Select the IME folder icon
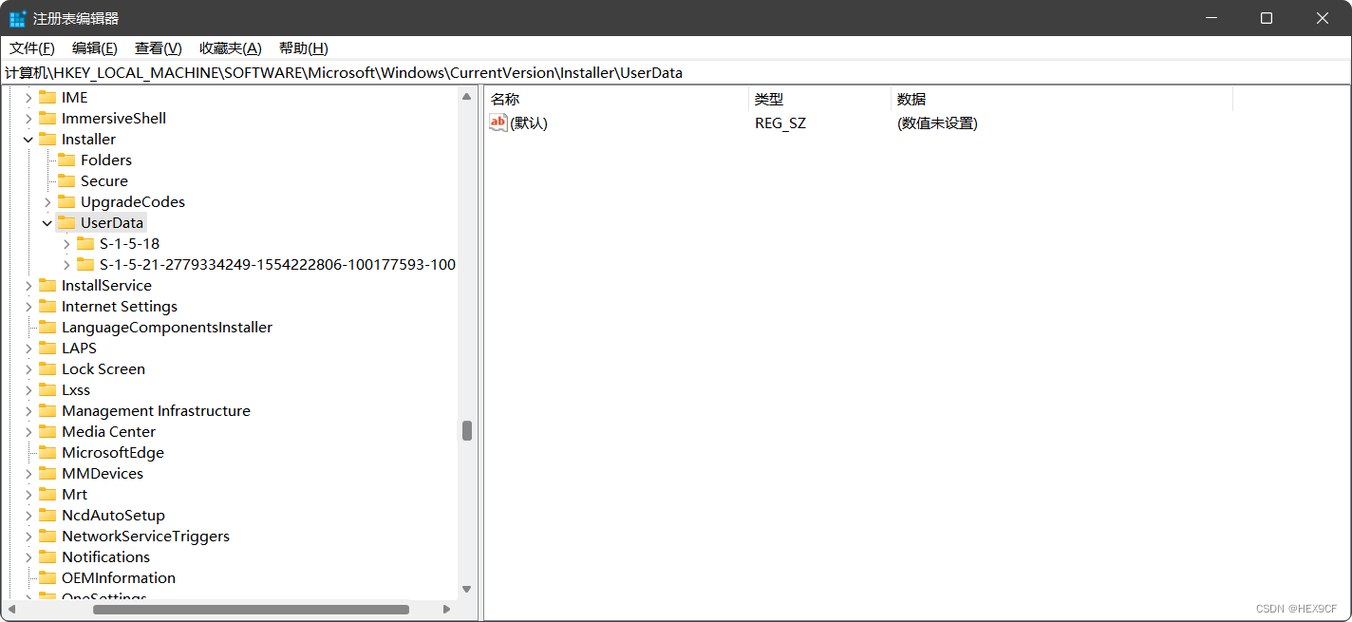 [47, 98]
